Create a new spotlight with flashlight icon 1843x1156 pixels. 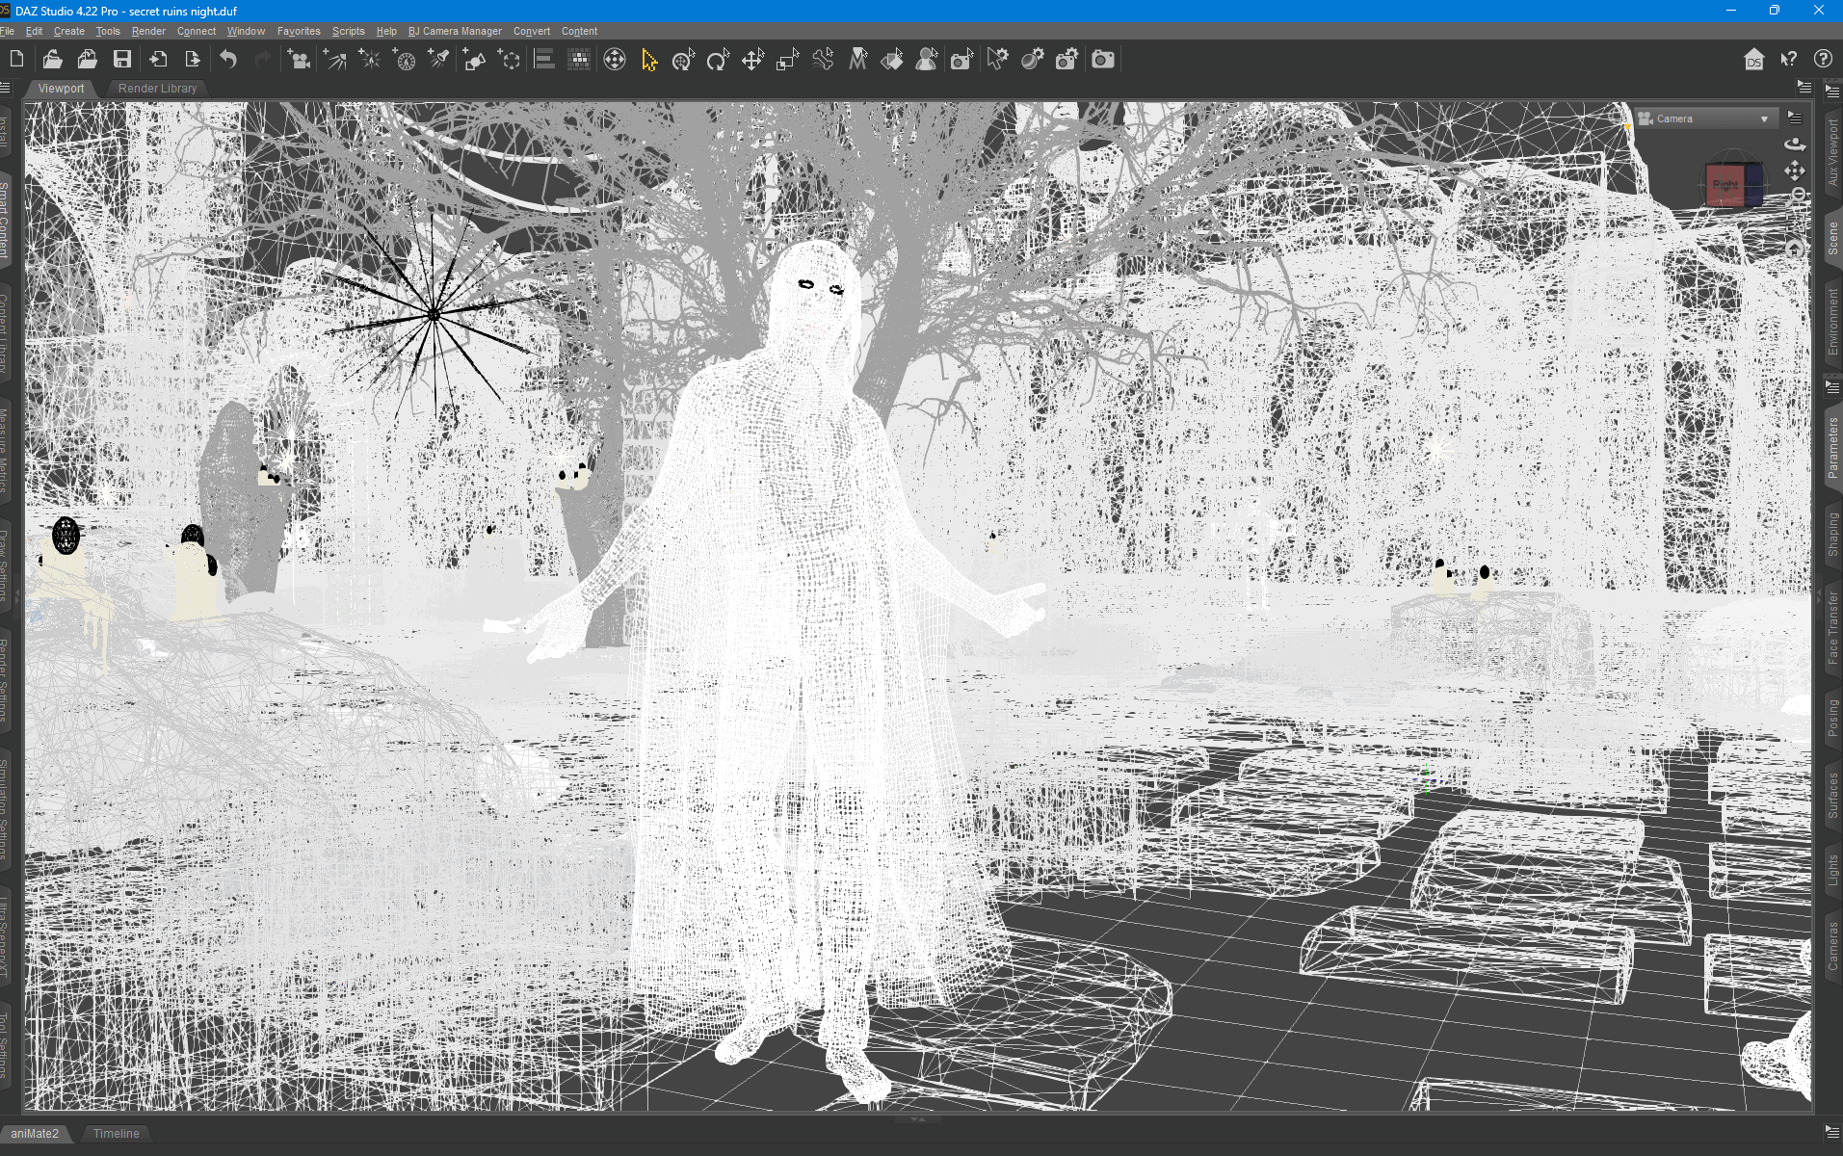point(439,60)
